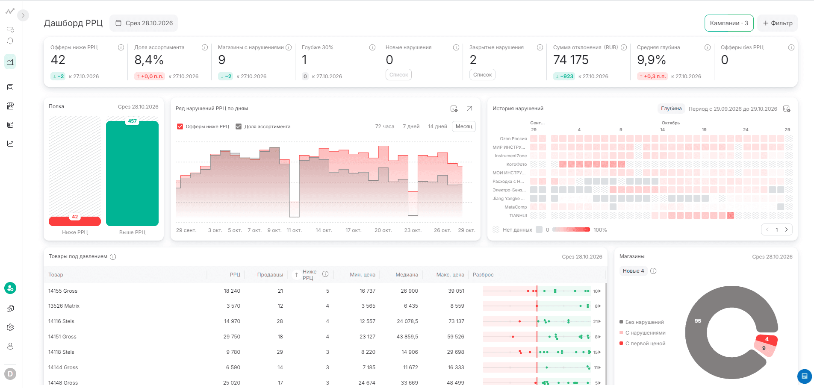This screenshot has height=388, width=814.
Task: Click the green Выше РРЦ bar with 457
Action: (132, 173)
